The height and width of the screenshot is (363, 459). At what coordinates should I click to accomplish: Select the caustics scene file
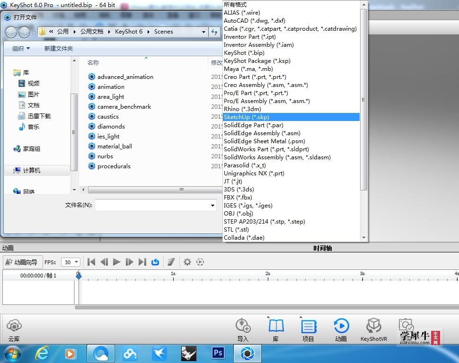tap(103, 116)
